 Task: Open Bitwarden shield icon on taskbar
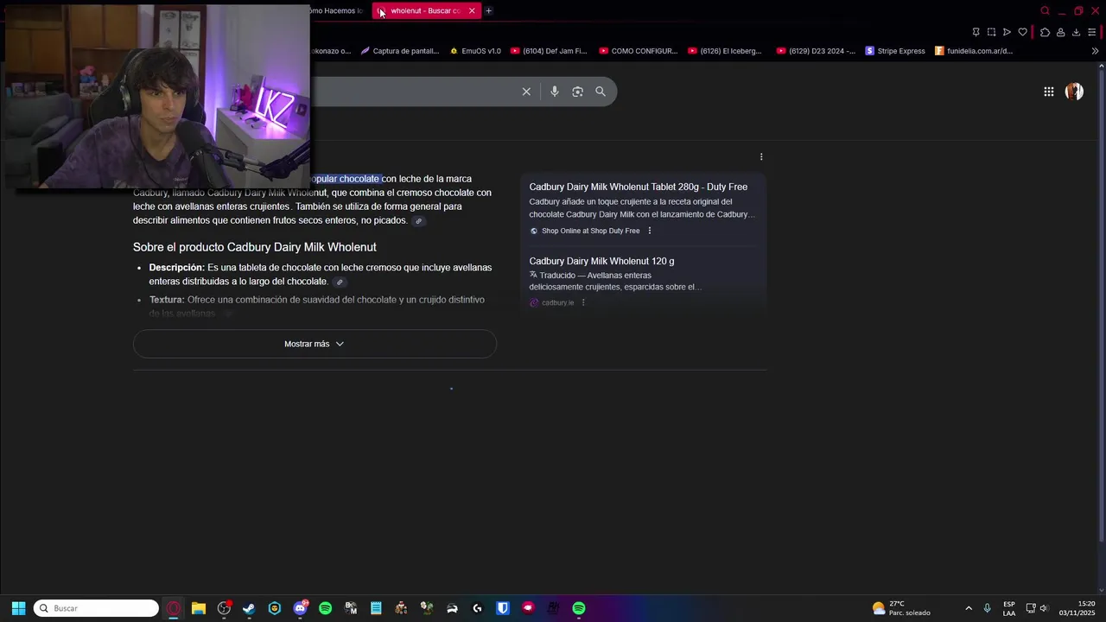tap(503, 608)
